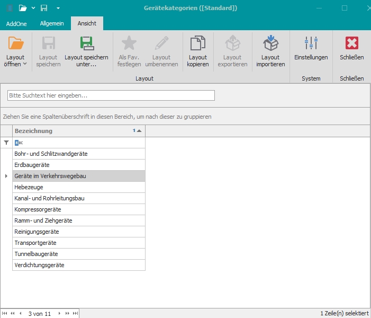Open dropdown arrow next to title bar folder
The height and width of the screenshot is (318, 371).
click(33, 8)
